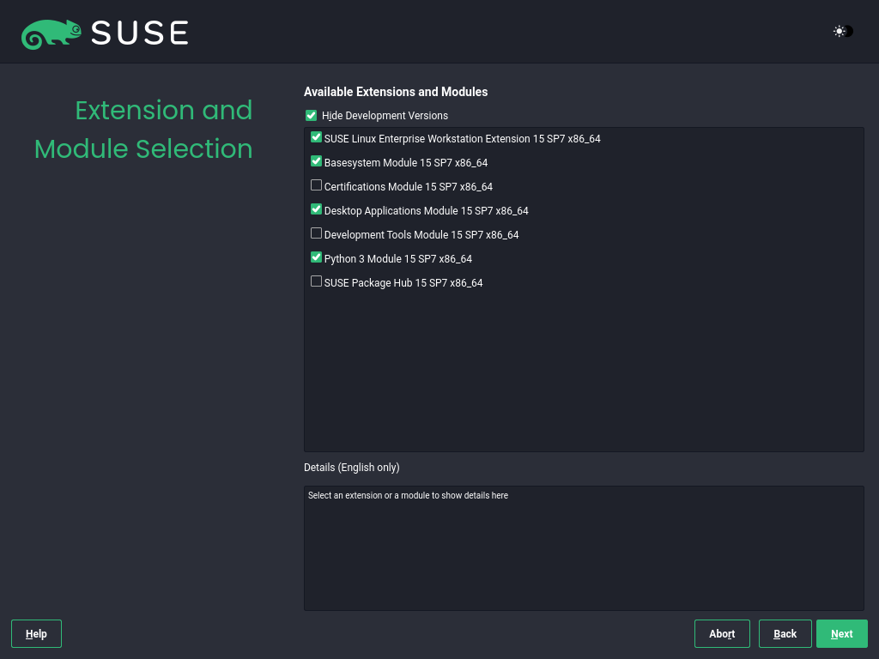879x659 pixels.
Task: Disable the Hide Development Versions checkbox
Action: (x=311, y=115)
